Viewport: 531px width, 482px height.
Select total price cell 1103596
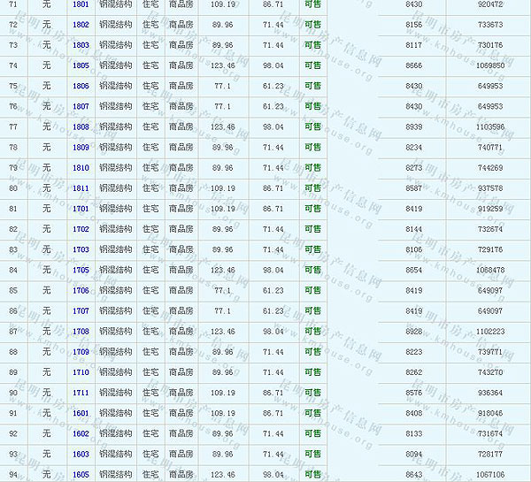pyautogui.click(x=489, y=127)
